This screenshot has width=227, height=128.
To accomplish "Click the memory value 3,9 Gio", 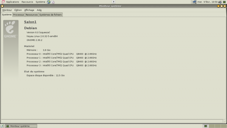I will [x=46, y=50].
